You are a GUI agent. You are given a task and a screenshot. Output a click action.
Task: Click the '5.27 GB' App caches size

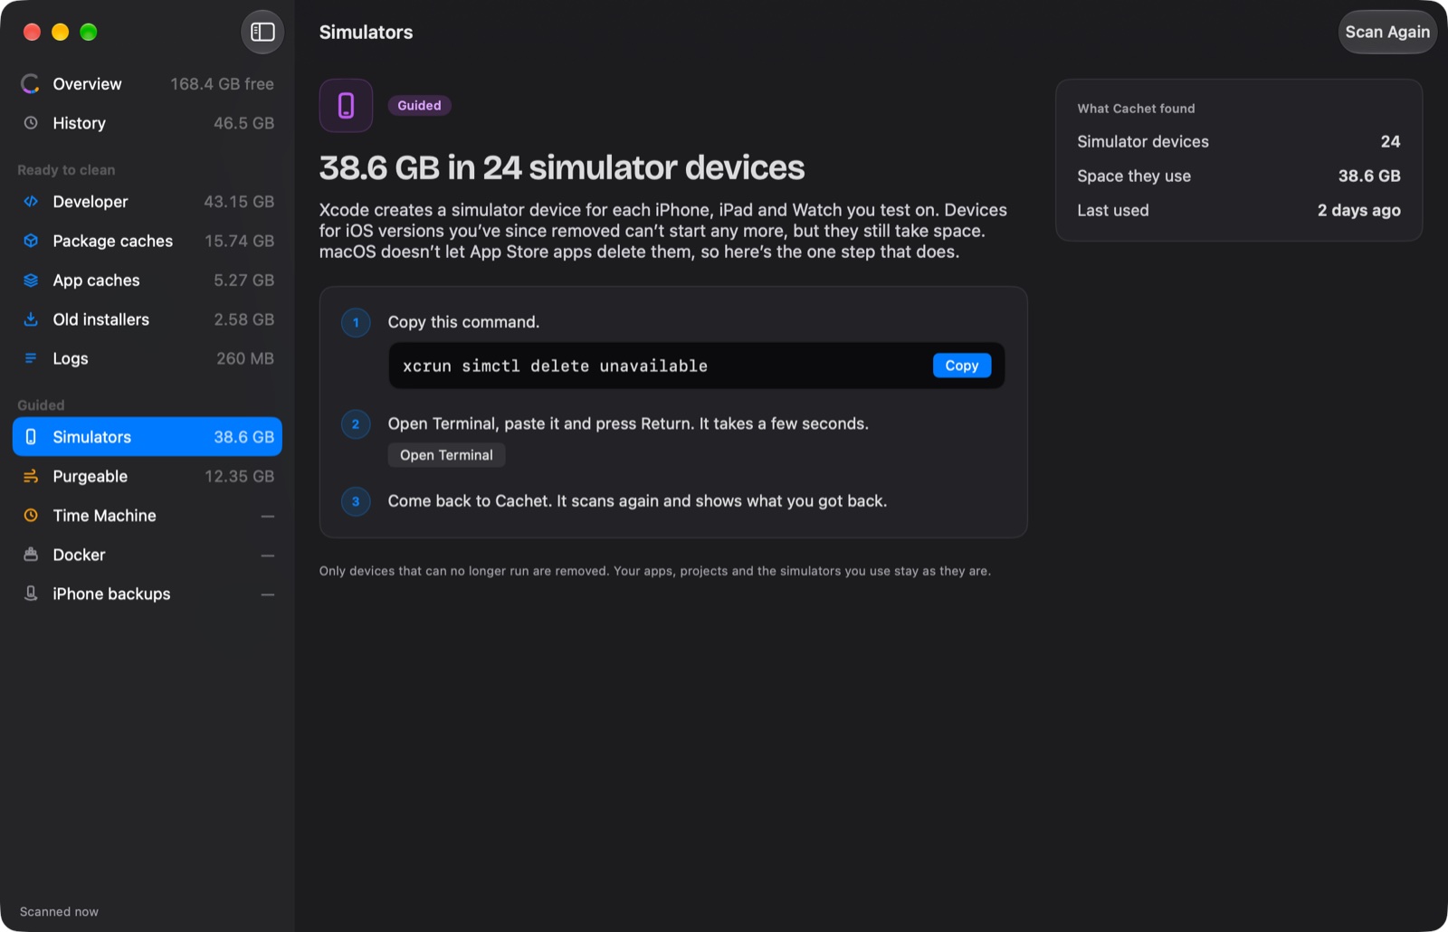pos(243,281)
